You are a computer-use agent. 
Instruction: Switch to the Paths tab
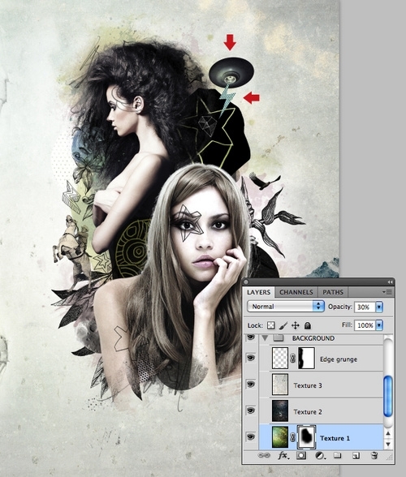click(x=333, y=292)
